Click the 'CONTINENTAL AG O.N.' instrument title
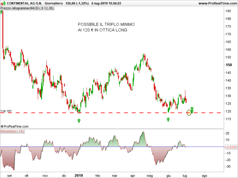 point(21,3)
